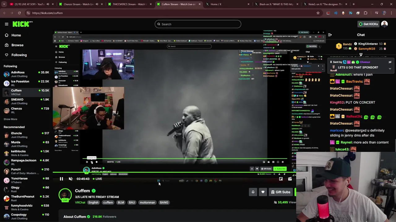Open AdinRoss in the Following list
Screen dimensions: 396x222
26,74
